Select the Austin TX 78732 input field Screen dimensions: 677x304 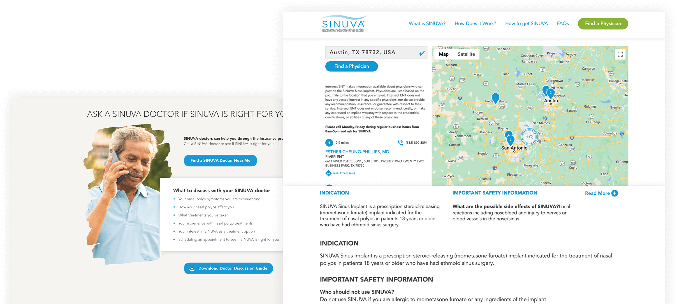click(x=375, y=52)
